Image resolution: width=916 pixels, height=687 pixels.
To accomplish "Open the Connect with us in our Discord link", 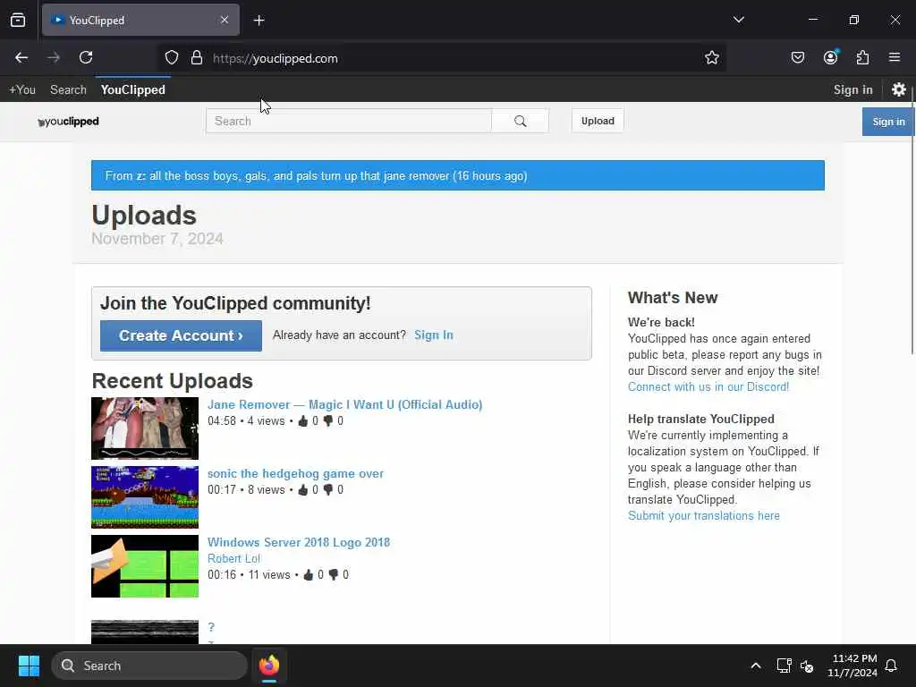I will pos(708,386).
